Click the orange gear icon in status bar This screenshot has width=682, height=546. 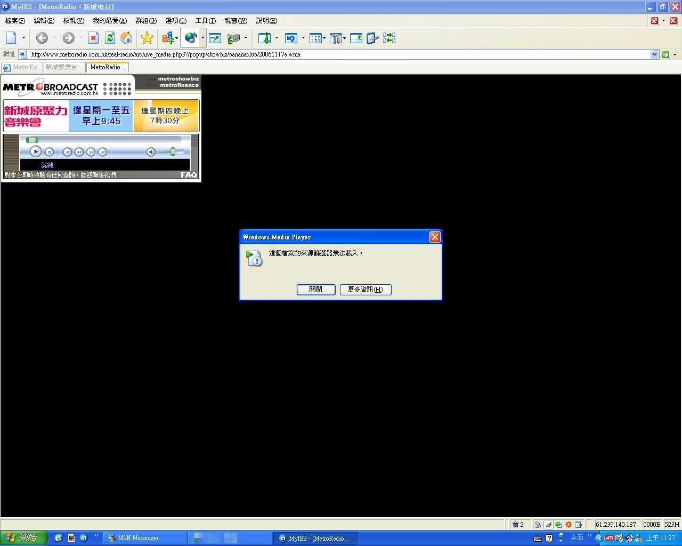(x=569, y=525)
